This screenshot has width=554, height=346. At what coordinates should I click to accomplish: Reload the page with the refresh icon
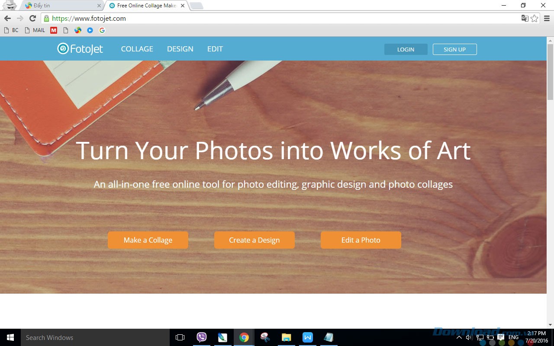(x=32, y=18)
